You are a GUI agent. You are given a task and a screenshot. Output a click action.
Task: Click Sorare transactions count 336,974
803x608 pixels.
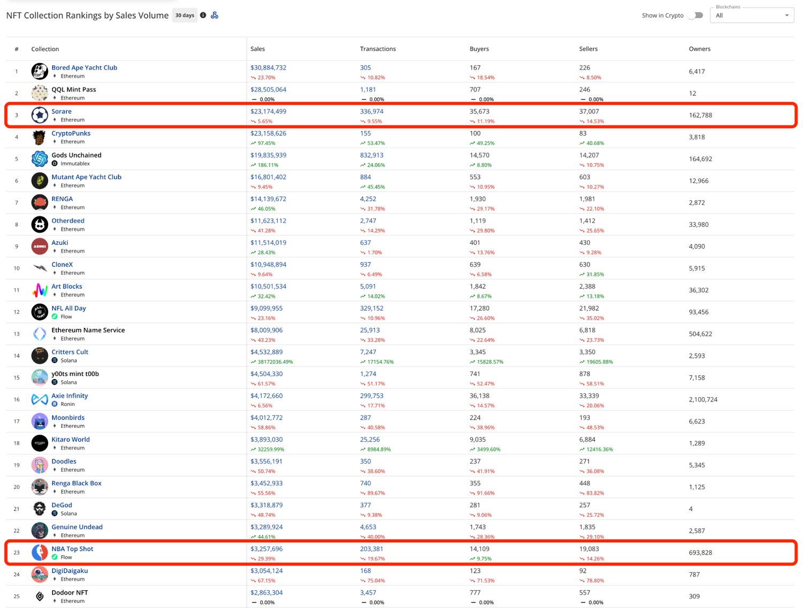tap(372, 111)
